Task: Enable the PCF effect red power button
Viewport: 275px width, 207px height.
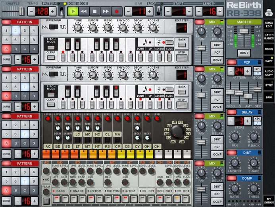Action: pos(232,62)
